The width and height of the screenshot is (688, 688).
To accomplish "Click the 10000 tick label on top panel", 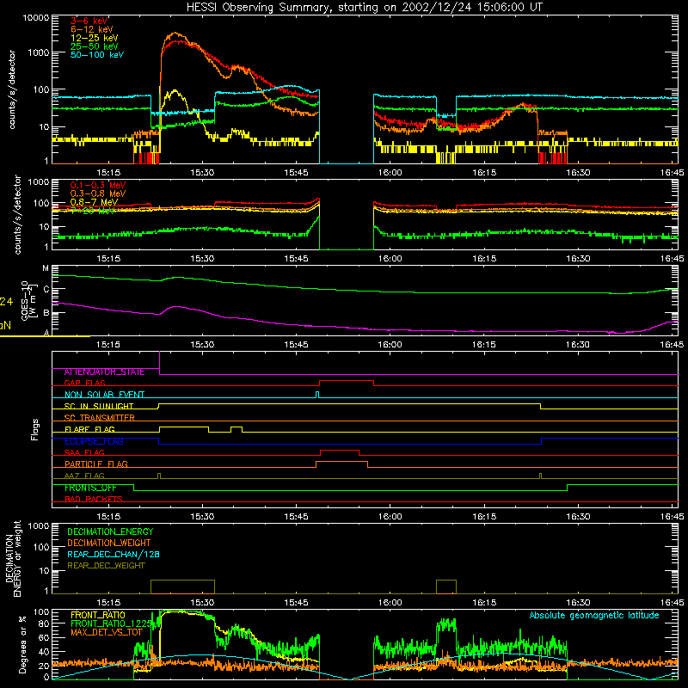I will click(x=36, y=18).
